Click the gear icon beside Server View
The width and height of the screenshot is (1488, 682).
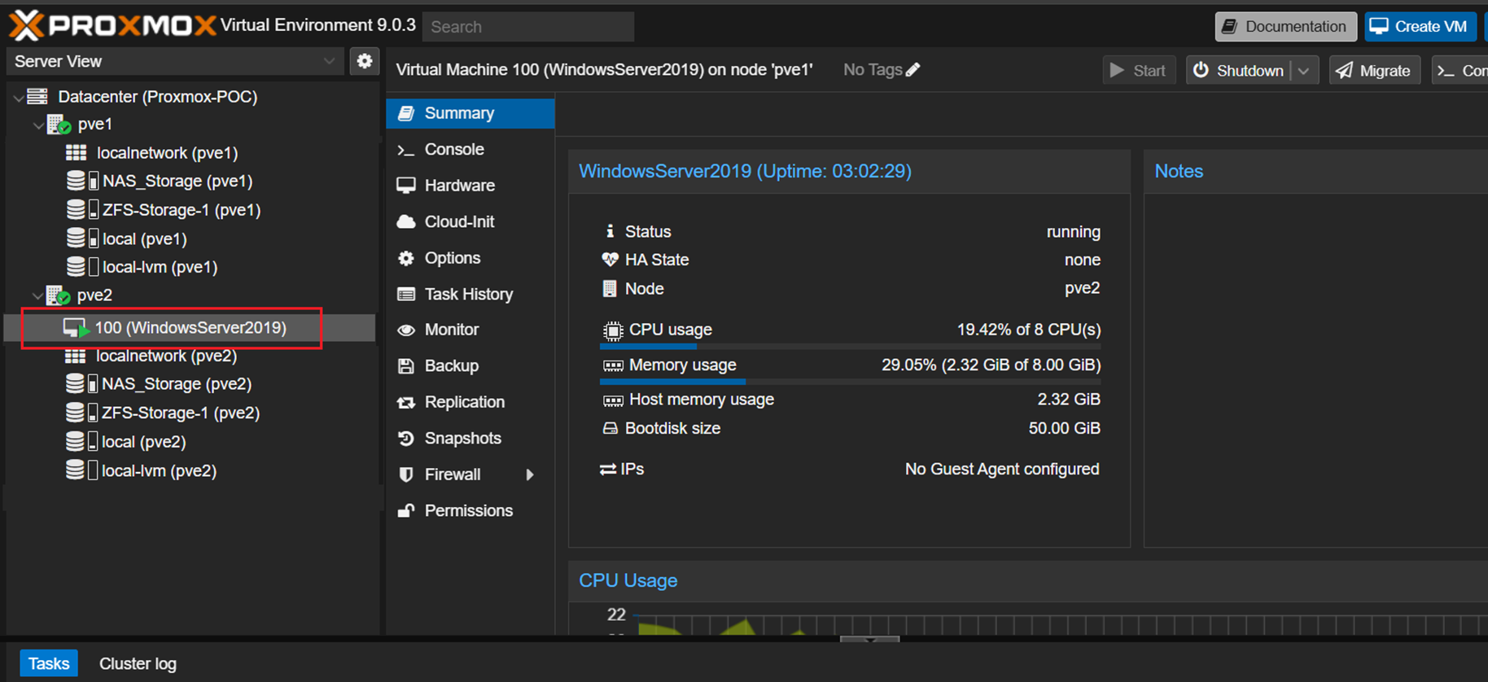coord(365,61)
